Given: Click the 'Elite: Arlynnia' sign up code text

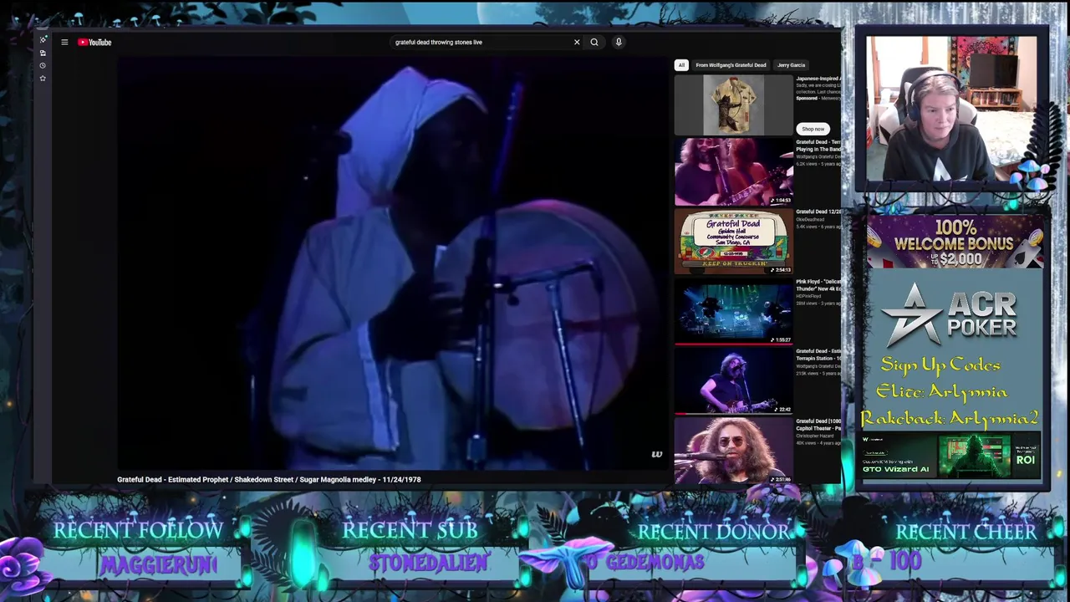Looking at the screenshot, I should pos(941,391).
